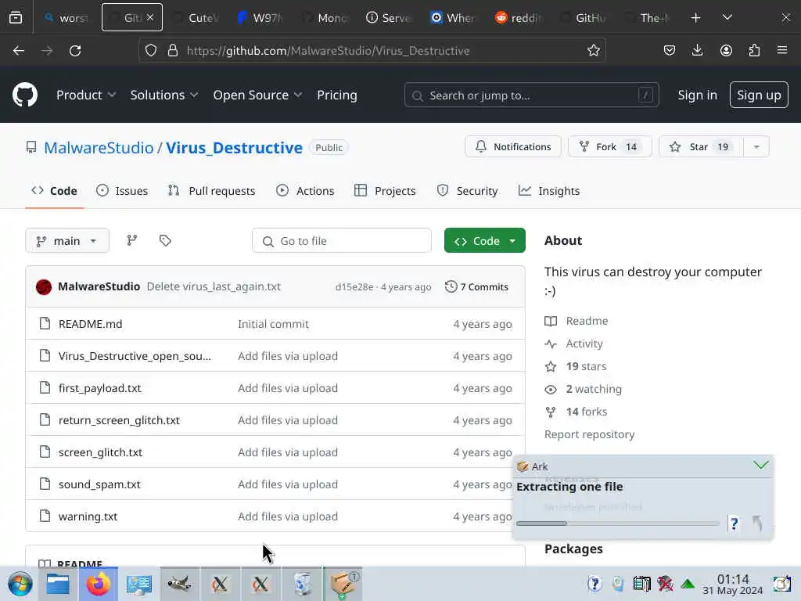801x601 pixels.
Task: View the repository tags icon
Action: click(x=165, y=240)
